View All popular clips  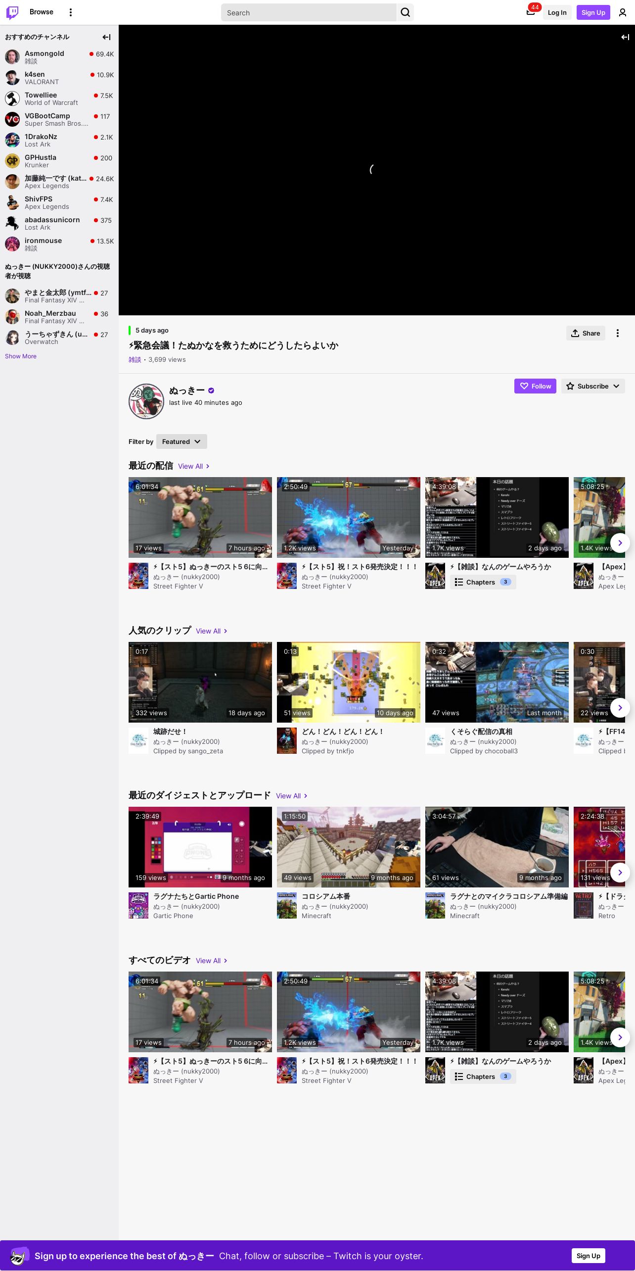212,631
